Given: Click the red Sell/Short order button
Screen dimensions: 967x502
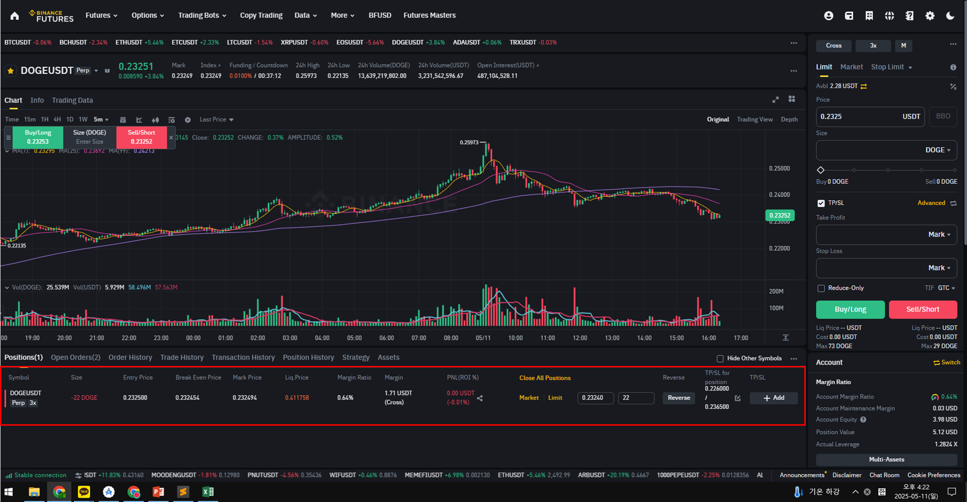Looking at the screenshot, I should pos(922,310).
